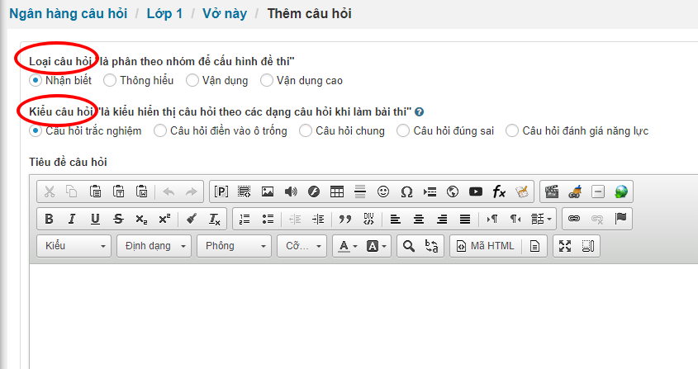This screenshot has height=369, width=698.
Task: Open the smiley emoticon picker
Action: pos(383,192)
